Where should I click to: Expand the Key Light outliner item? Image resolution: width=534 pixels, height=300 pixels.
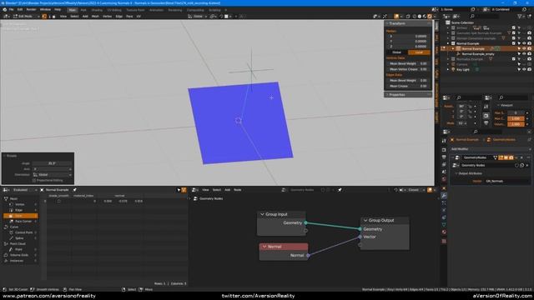tap(448, 69)
